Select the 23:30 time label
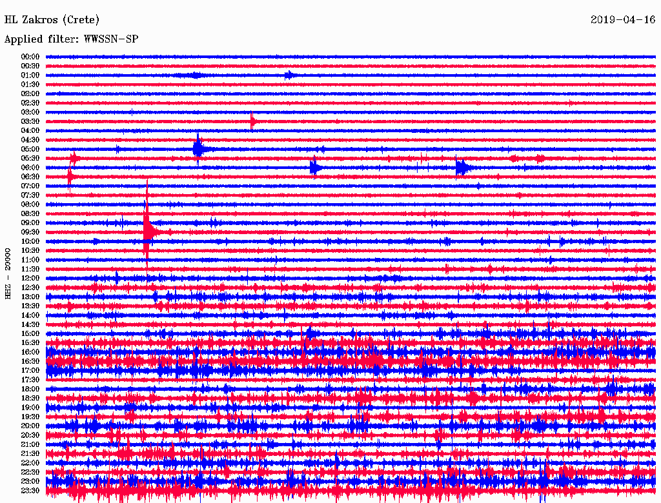Image resolution: width=661 pixels, height=503 pixels. click(x=30, y=490)
